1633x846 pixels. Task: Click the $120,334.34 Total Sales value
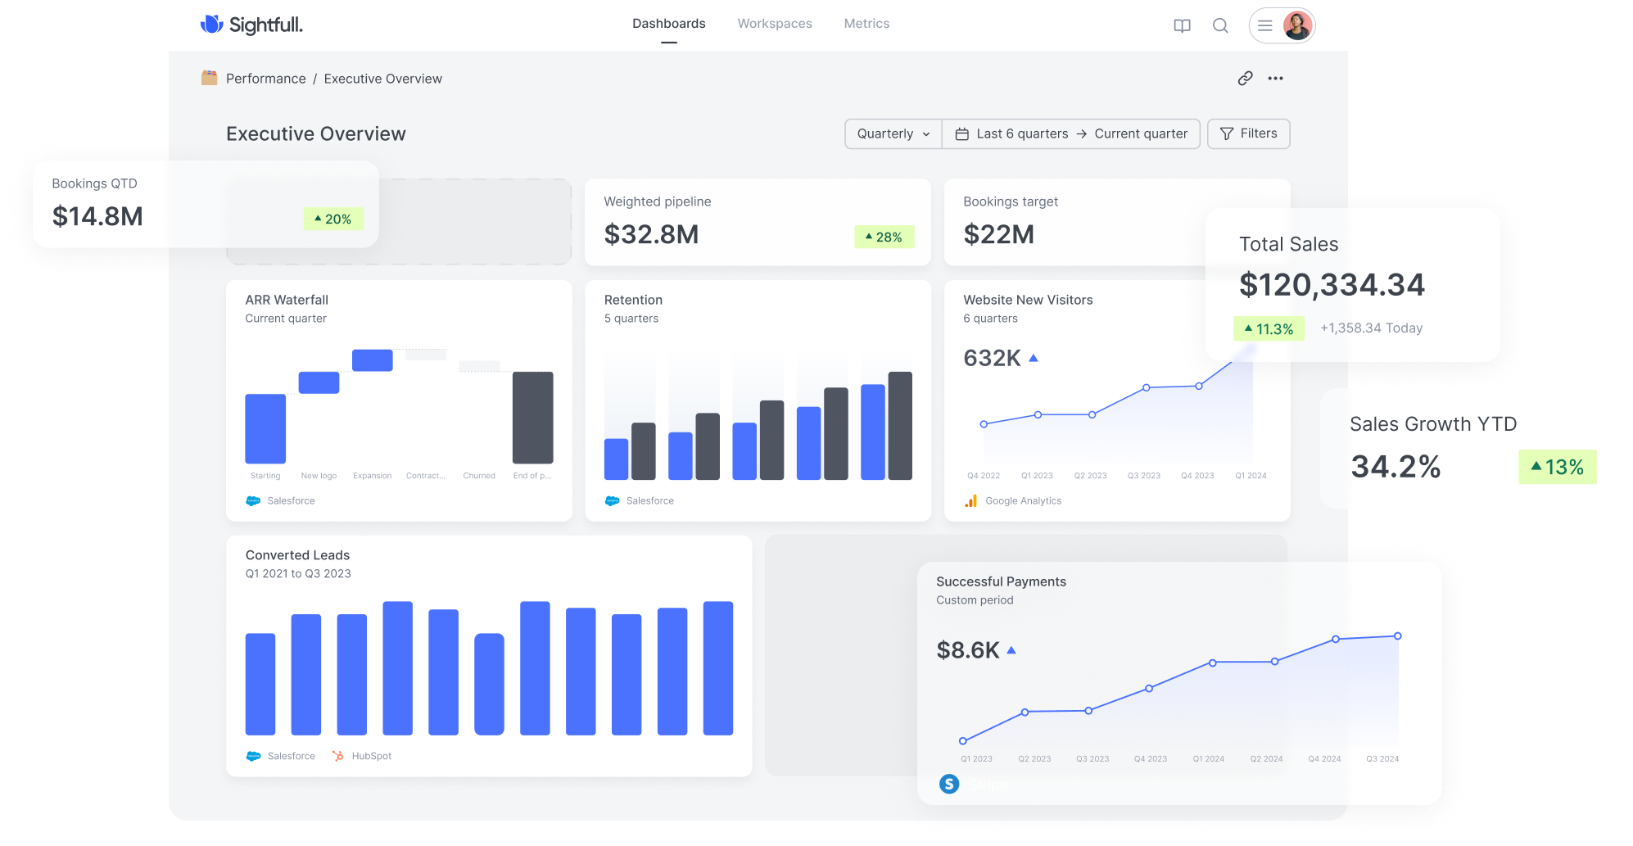pos(1332,285)
